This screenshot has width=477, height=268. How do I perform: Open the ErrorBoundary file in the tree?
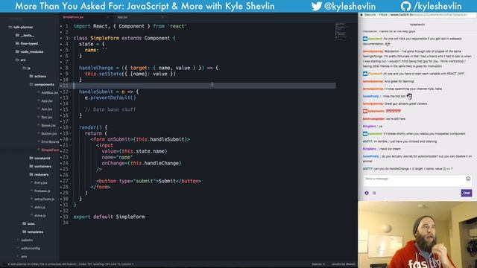click(x=50, y=142)
